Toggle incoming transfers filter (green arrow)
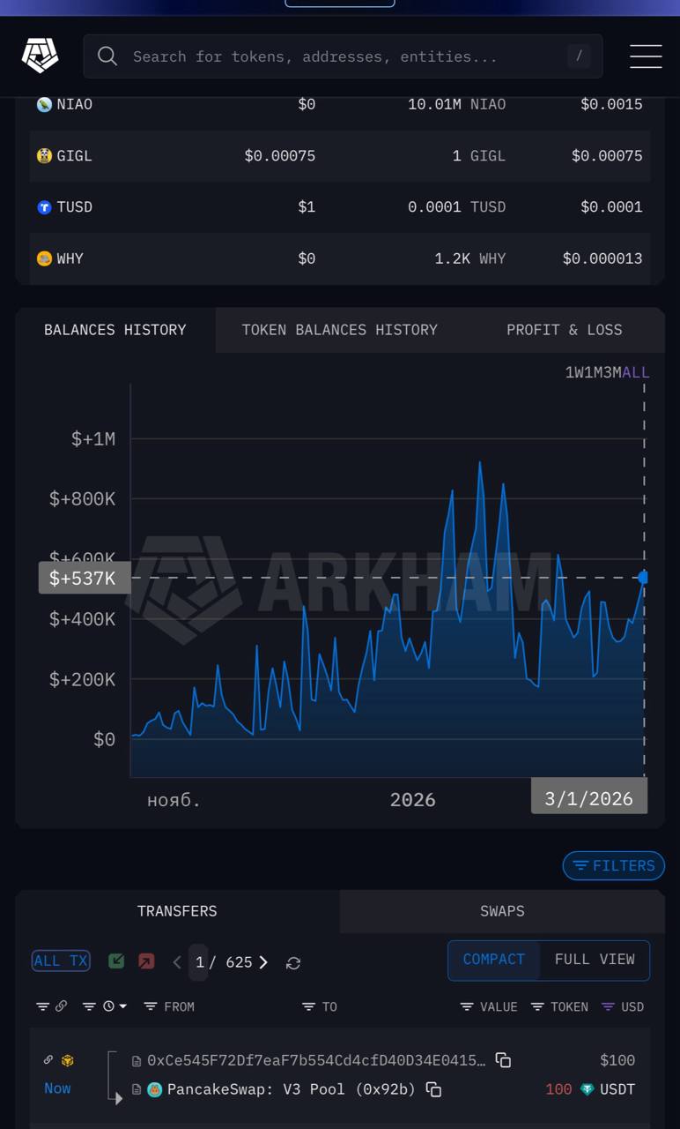Viewport: 680px width, 1129px height. click(x=116, y=961)
